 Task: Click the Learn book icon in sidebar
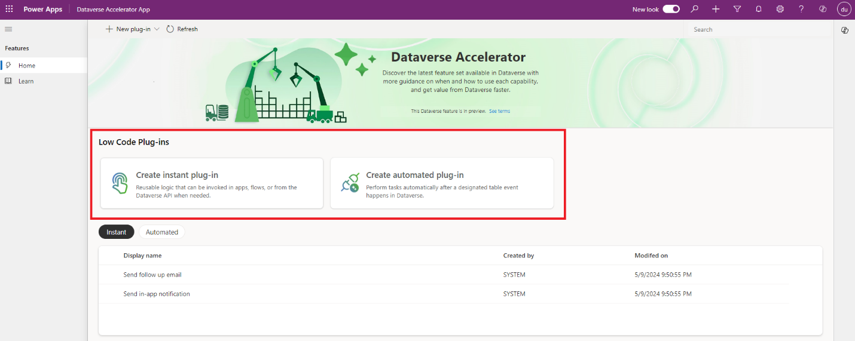8,81
